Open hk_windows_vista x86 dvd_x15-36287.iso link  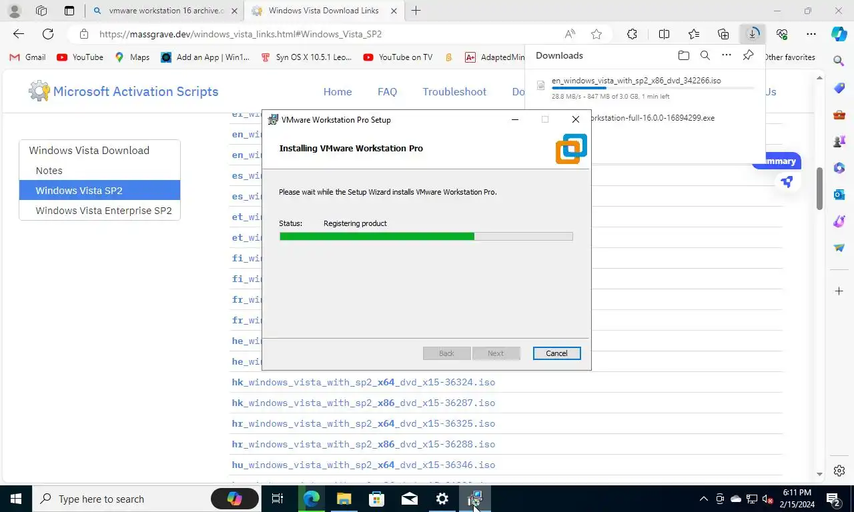(x=363, y=403)
